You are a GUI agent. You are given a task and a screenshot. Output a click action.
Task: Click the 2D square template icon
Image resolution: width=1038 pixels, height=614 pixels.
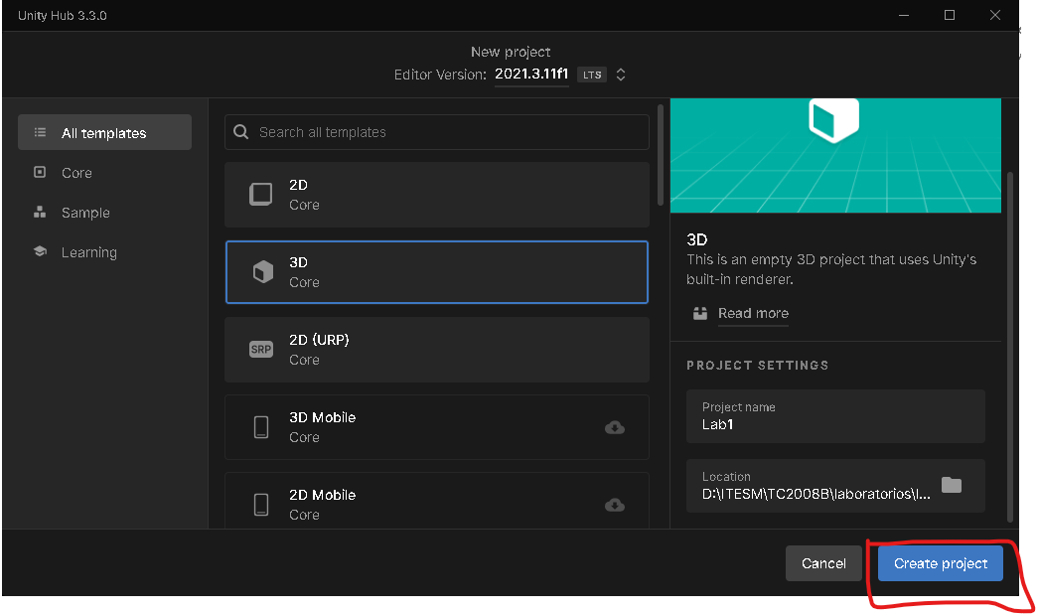261,195
